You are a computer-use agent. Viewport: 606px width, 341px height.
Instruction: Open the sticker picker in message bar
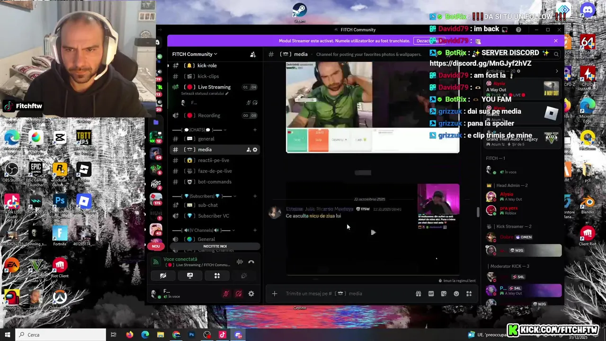444,294
